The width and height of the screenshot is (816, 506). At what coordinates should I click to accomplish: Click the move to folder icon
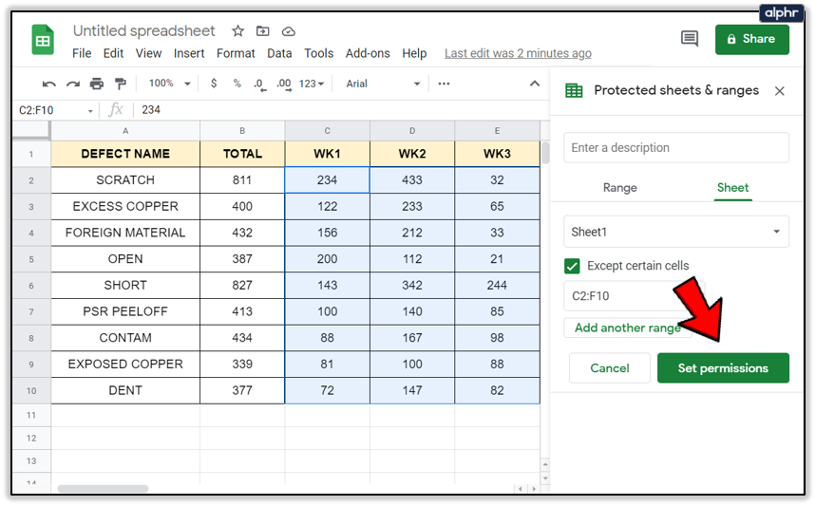tap(263, 31)
